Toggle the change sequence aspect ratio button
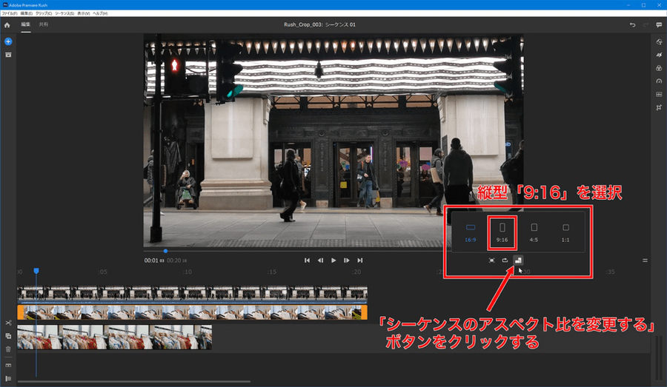667x387 pixels. [519, 260]
